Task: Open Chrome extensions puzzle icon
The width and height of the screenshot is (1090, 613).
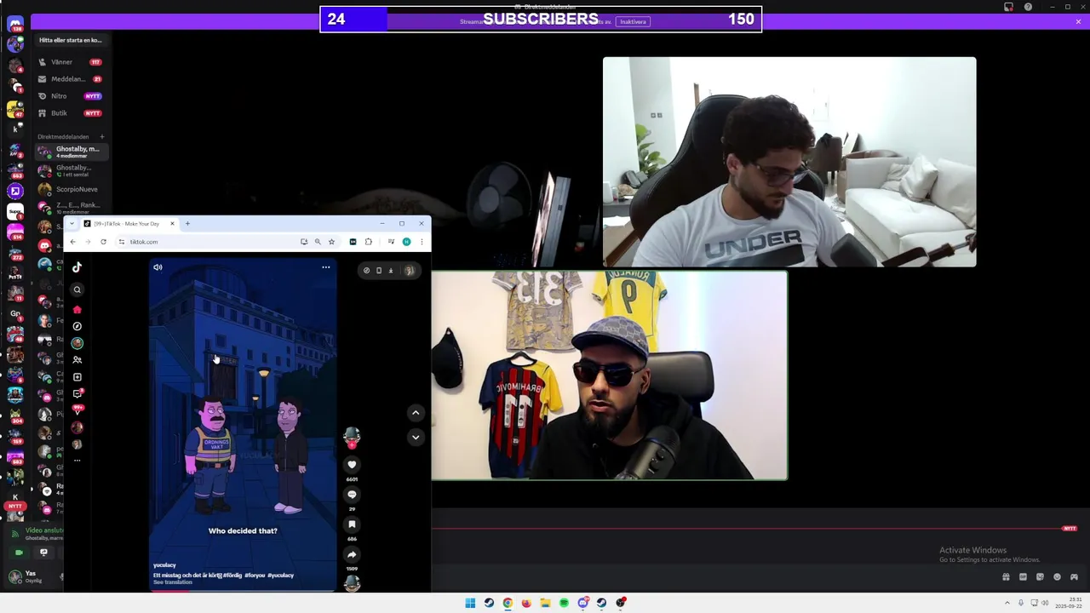Action: 368,242
